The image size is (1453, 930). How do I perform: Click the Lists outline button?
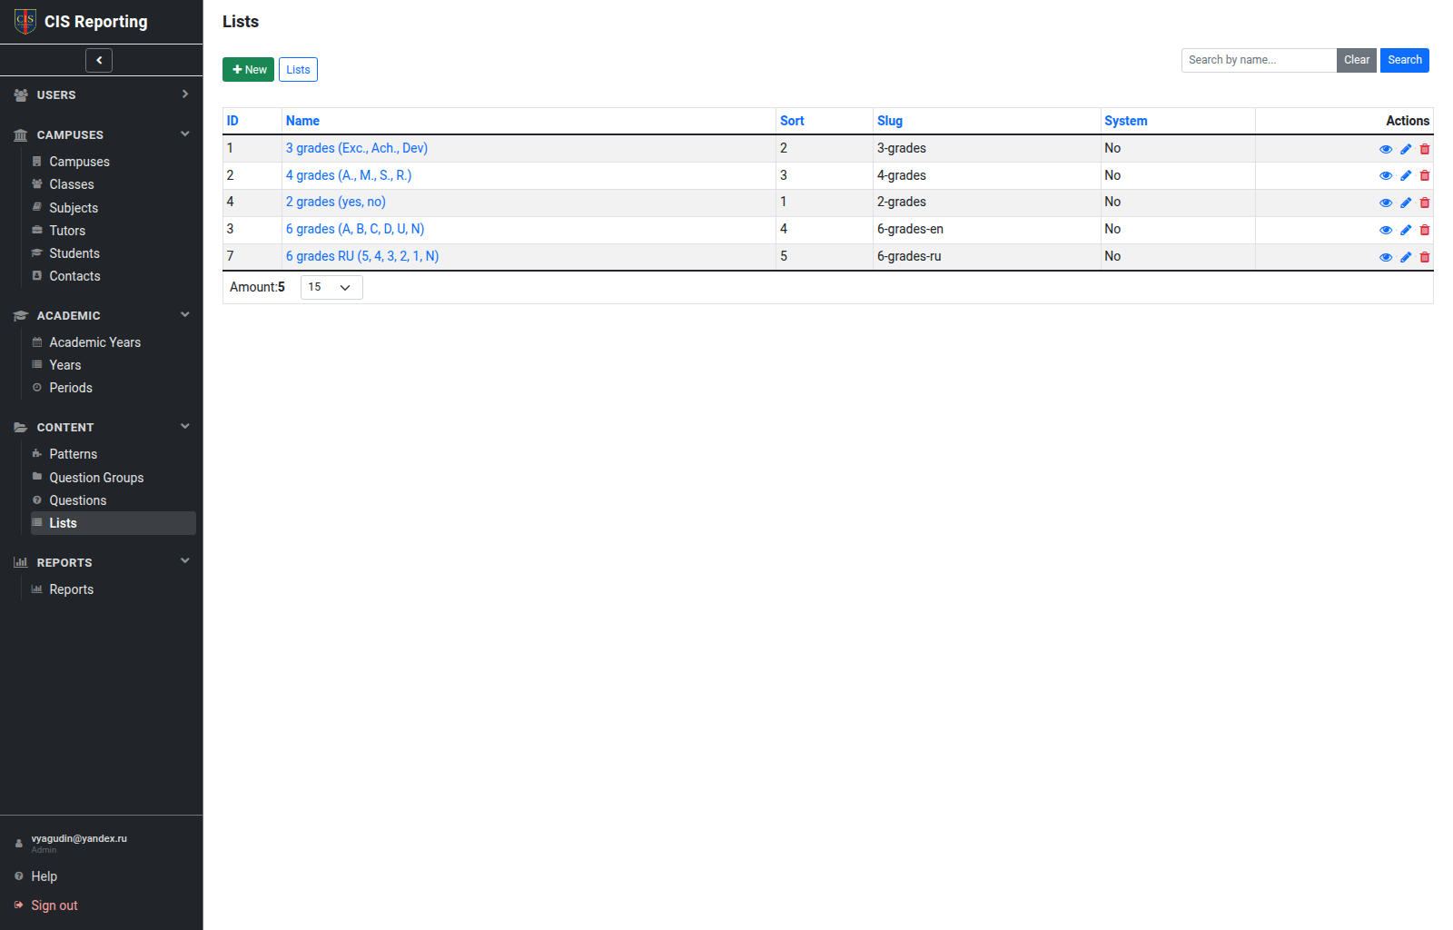click(x=298, y=70)
